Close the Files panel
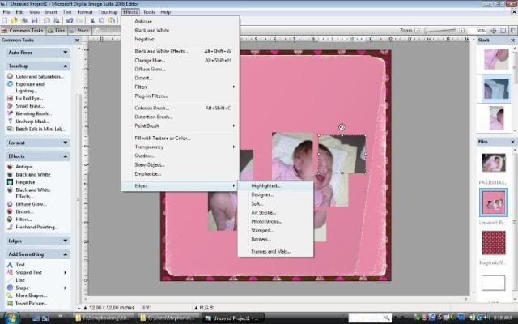This screenshot has width=518, height=324. (x=512, y=142)
